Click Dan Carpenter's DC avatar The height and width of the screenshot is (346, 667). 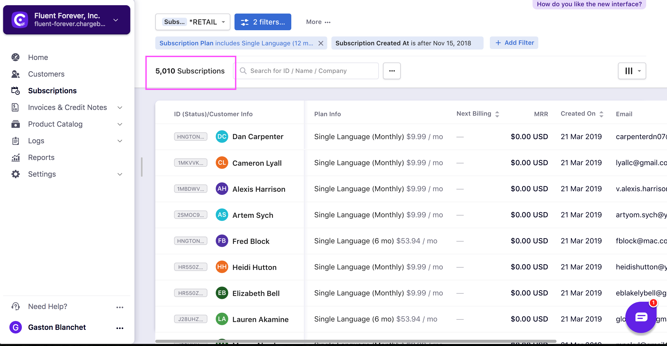pyautogui.click(x=222, y=137)
